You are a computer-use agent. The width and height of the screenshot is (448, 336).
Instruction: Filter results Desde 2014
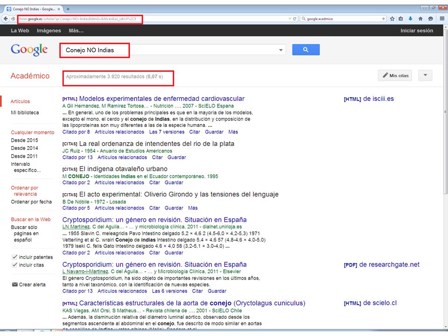pos(24,148)
